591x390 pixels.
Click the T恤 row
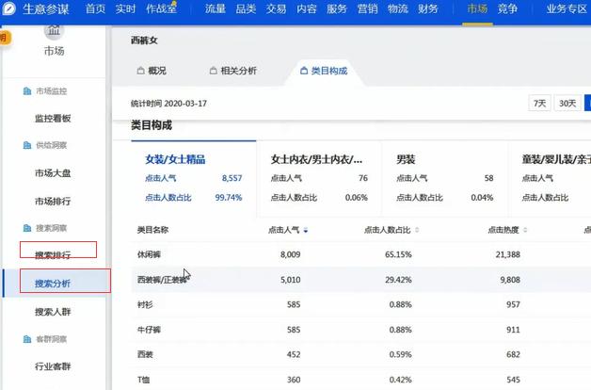361,379
